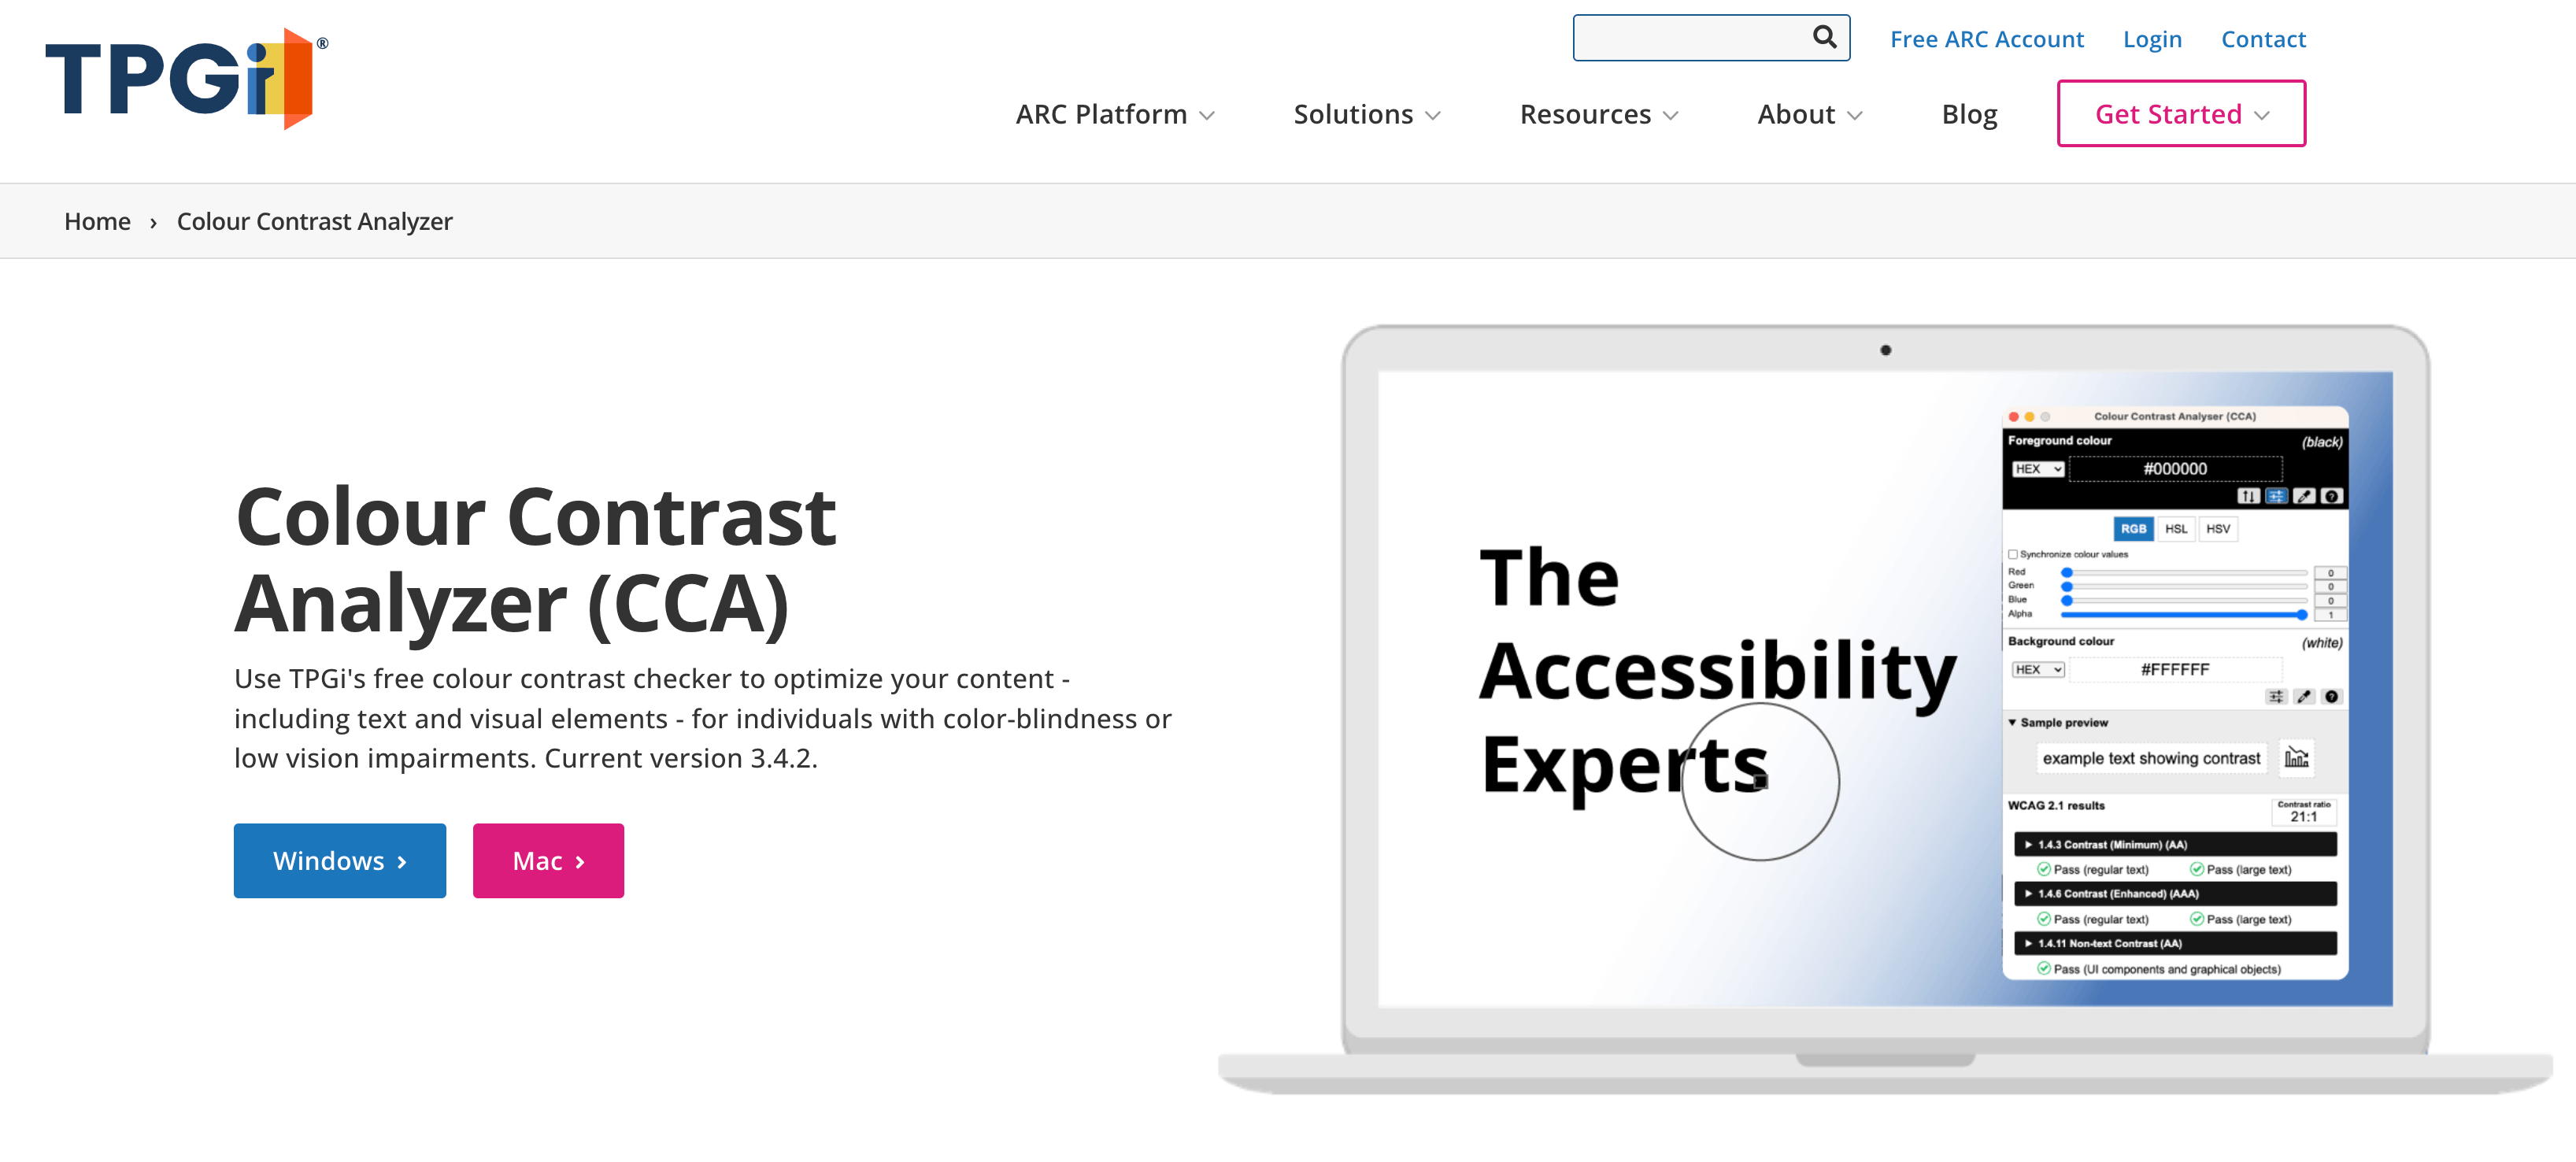Open Free ARC Account link

click(x=1986, y=39)
